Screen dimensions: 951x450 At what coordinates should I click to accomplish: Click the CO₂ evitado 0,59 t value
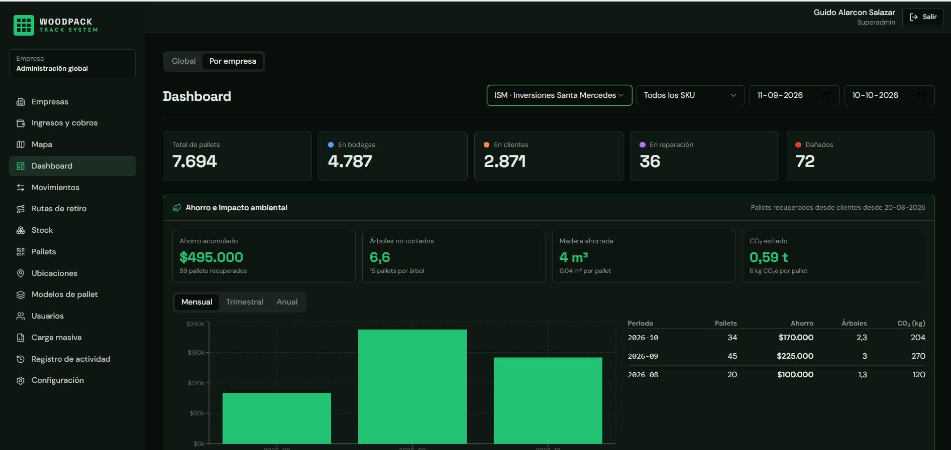point(769,257)
